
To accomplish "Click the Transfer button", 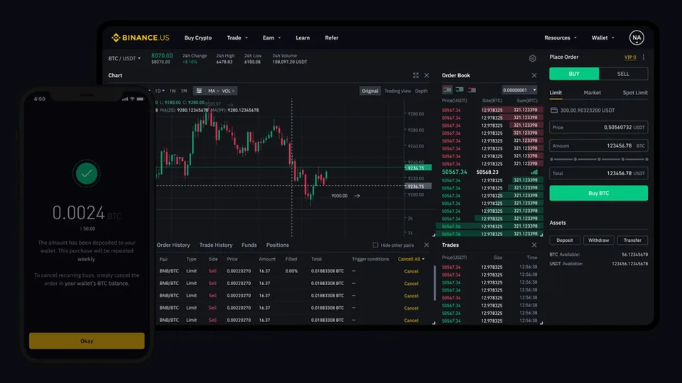I will (x=632, y=240).
